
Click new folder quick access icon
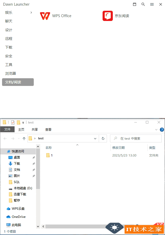[x=18, y=122]
